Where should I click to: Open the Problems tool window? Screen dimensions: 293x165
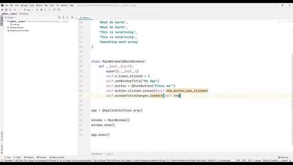29,157
